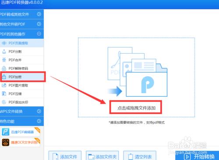219x160 pixels.
Task: Click the document icon in 添加文件
Action: pyautogui.click(x=55, y=156)
